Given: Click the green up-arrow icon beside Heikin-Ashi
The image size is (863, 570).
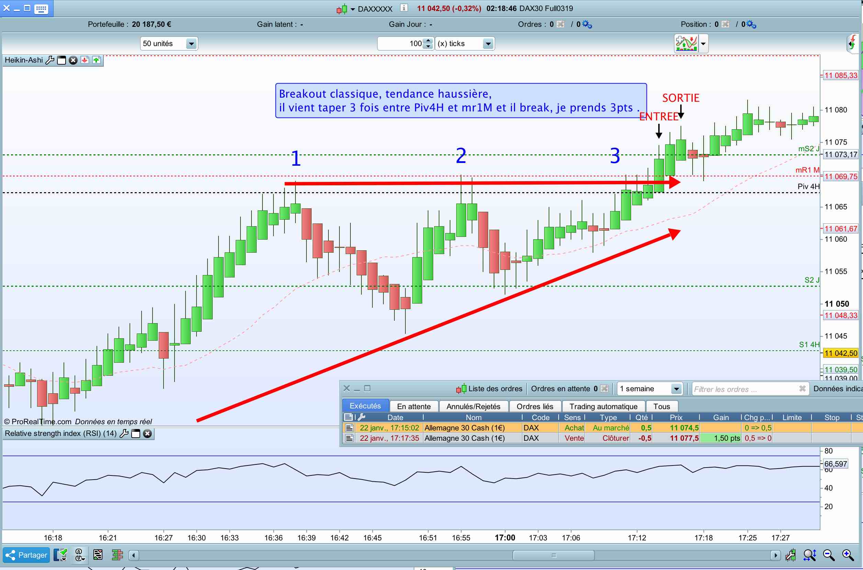Looking at the screenshot, I should (96, 60).
